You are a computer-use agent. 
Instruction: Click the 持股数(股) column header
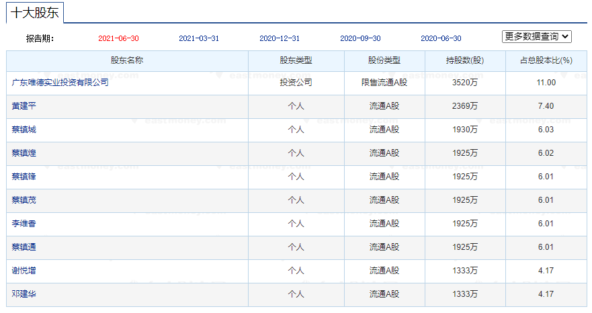tap(465, 60)
